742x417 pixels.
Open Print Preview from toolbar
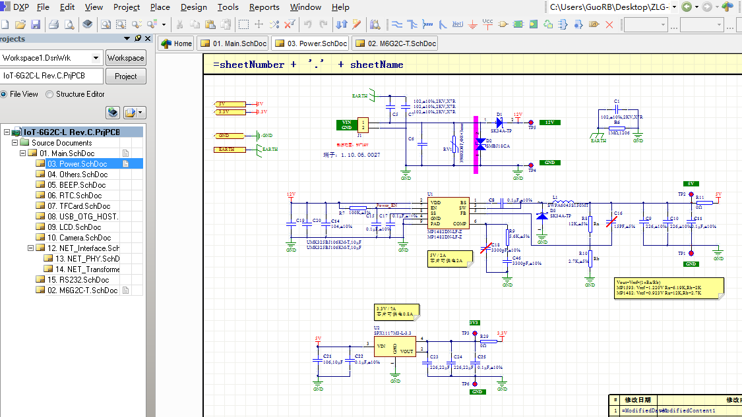pos(69,24)
